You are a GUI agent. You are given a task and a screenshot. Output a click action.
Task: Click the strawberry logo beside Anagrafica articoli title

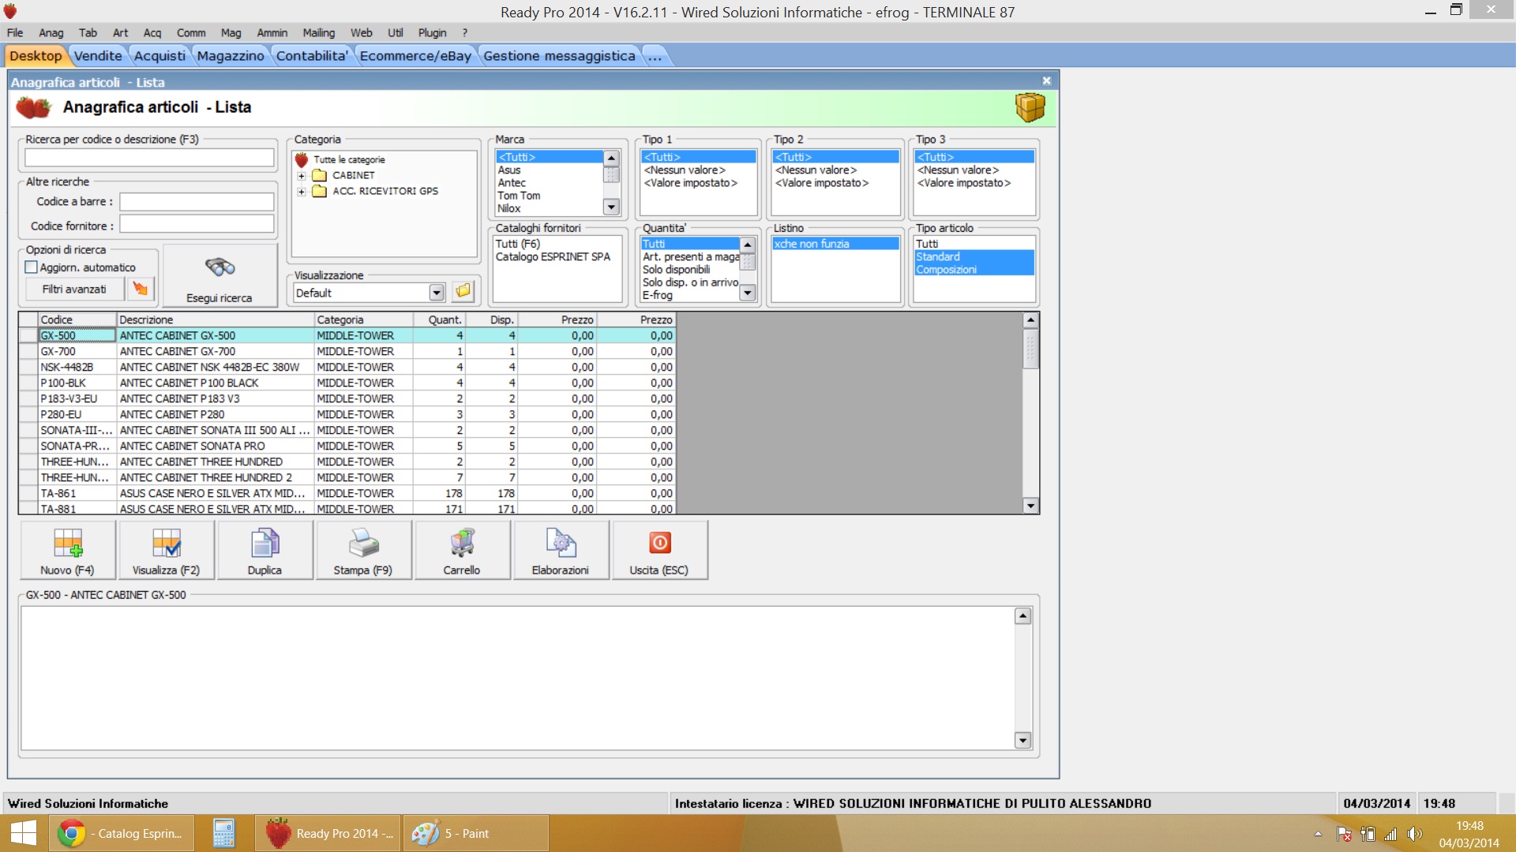[x=33, y=107]
